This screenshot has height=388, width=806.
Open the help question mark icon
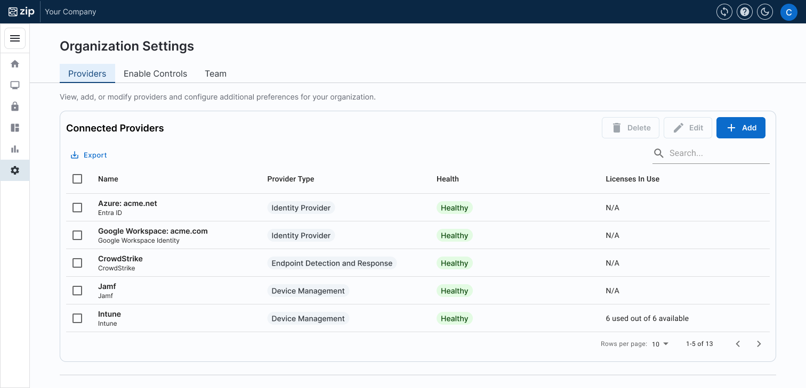[745, 12]
